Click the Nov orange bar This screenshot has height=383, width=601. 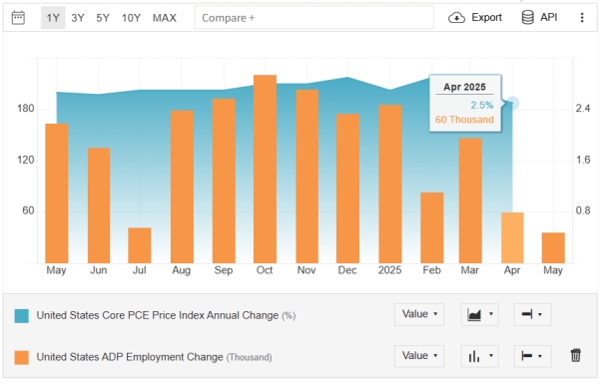point(307,177)
